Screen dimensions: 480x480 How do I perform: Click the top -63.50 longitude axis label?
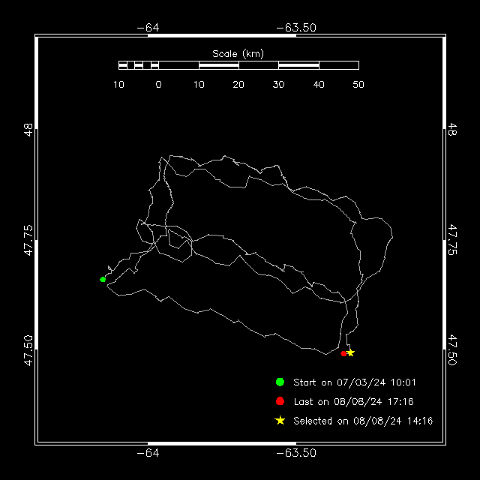pyautogui.click(x=296, y=28)
